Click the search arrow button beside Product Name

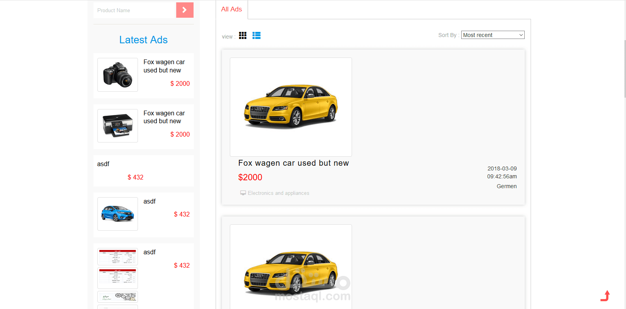[184, 10]
